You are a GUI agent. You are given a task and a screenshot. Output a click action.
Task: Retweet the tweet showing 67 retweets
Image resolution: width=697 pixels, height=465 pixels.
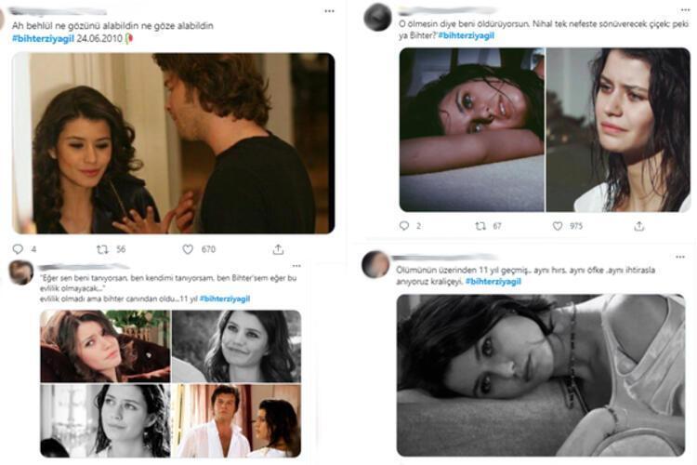[480, 225]
